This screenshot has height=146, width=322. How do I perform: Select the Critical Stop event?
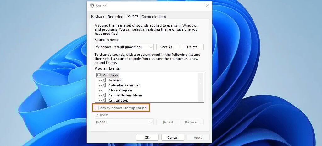pos(118,100)
